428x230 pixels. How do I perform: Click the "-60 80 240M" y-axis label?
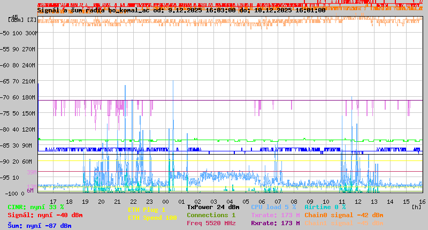pyautogui.click(x=18, y=65)
